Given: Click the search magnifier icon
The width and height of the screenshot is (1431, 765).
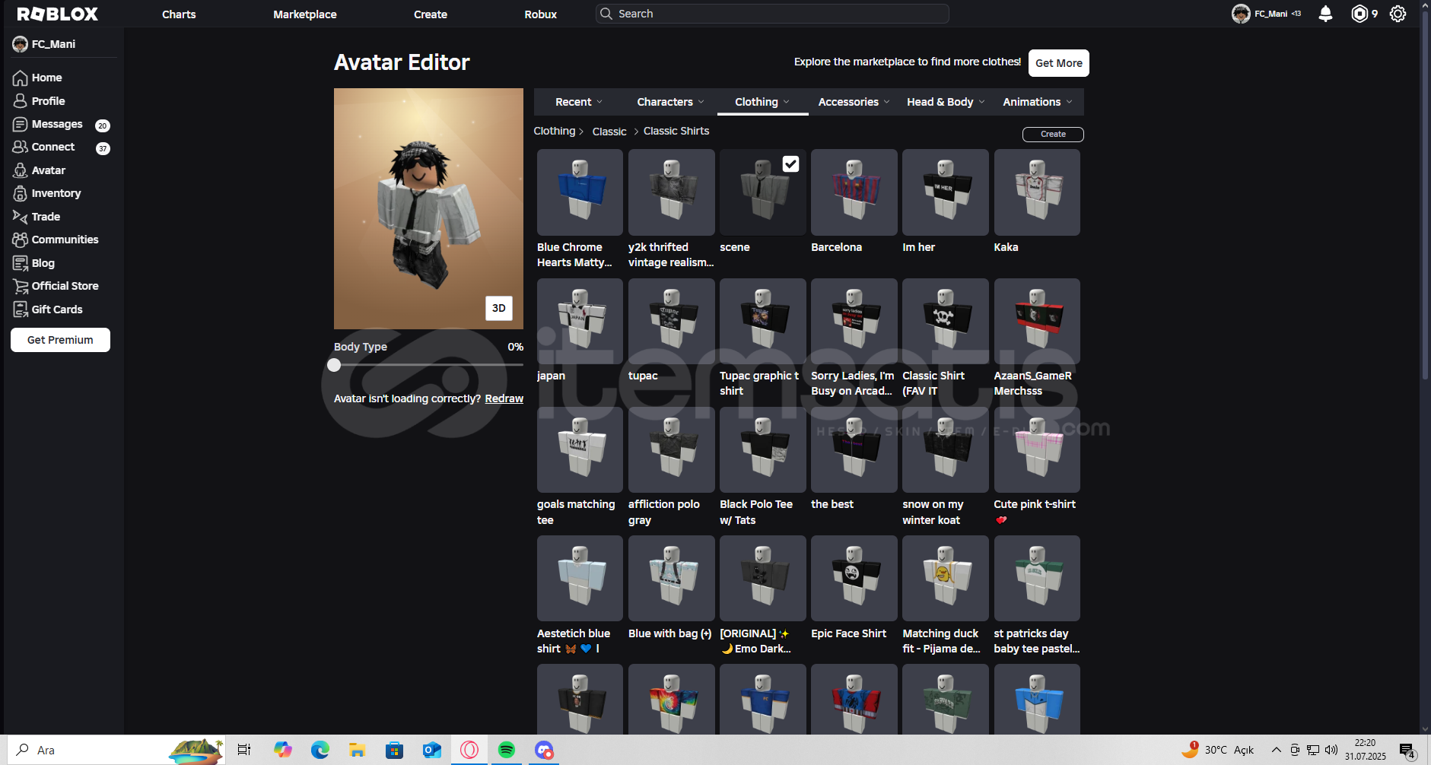Looking at the screenshot, I should point(606,14).
